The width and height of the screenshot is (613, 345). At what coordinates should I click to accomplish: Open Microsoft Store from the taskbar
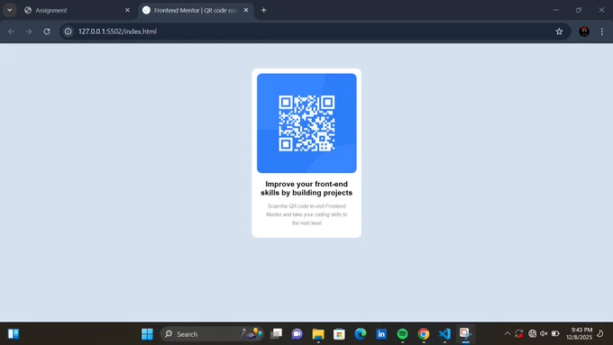pos(339,333)
